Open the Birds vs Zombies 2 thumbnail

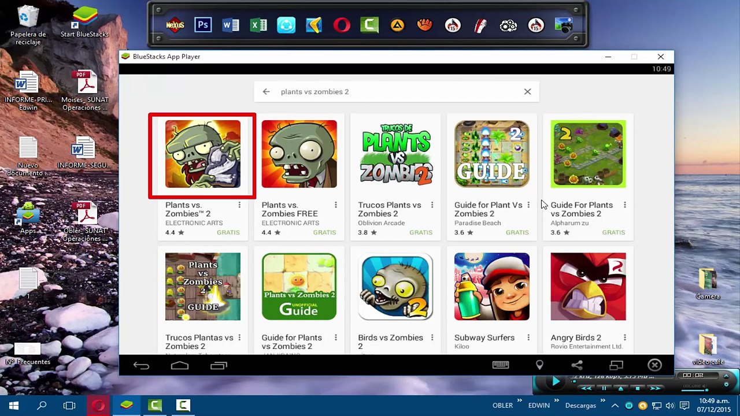(395, 287)
